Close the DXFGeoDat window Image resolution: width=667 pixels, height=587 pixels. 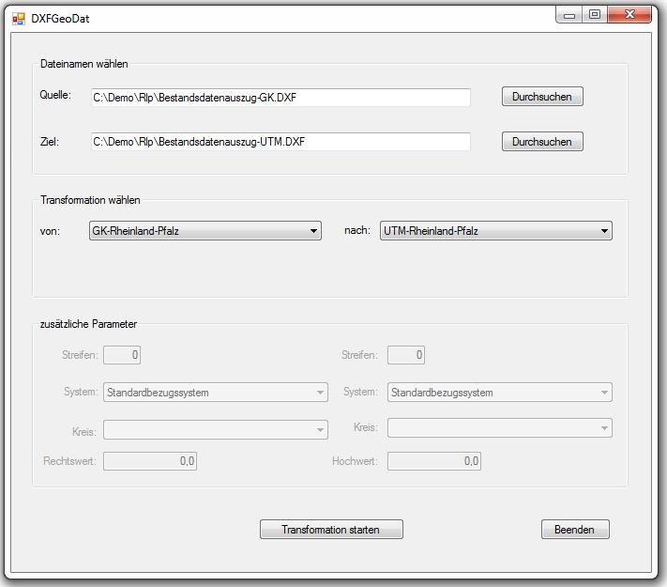click(x=628, y=15)
